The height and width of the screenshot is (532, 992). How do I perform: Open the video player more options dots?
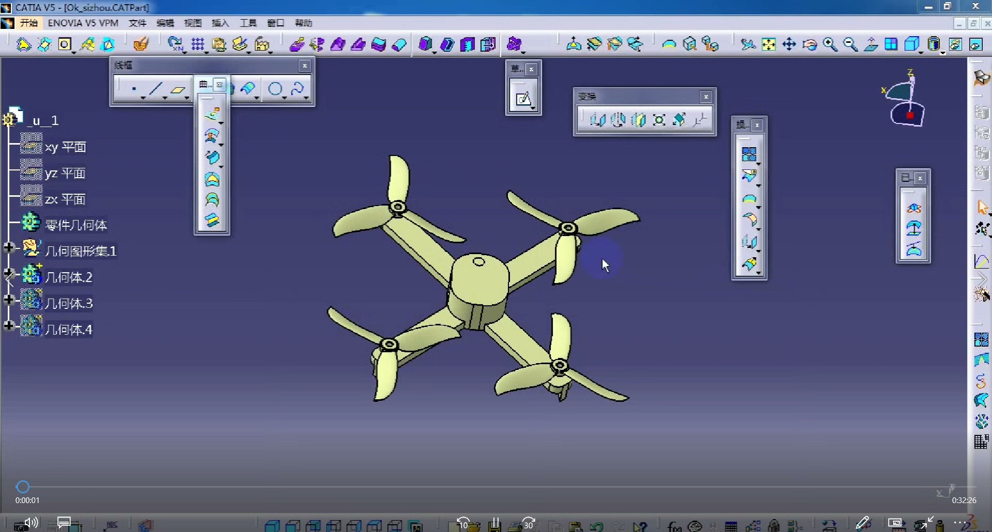(959, 523)
